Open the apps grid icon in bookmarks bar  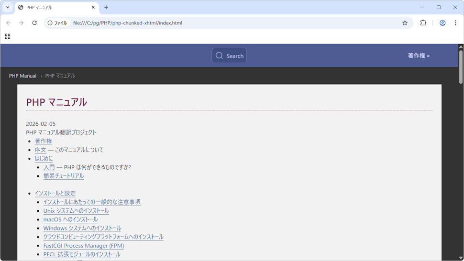[x=8, y=36]
